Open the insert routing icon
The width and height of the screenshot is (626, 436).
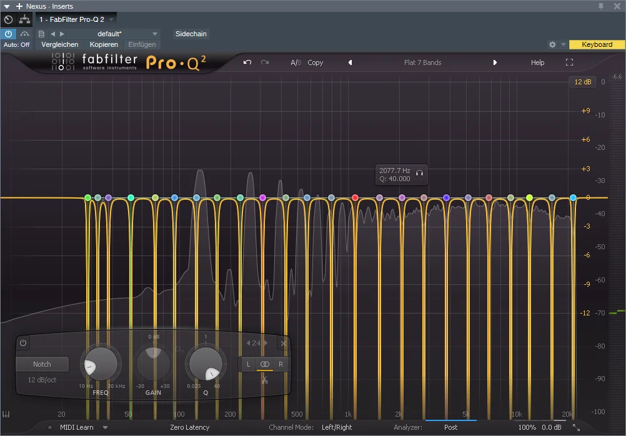25,19
